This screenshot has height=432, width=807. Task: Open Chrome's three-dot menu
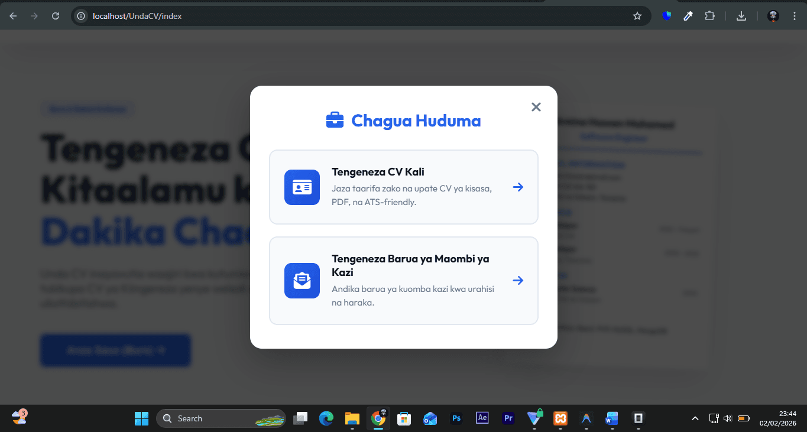click(794, 16)
